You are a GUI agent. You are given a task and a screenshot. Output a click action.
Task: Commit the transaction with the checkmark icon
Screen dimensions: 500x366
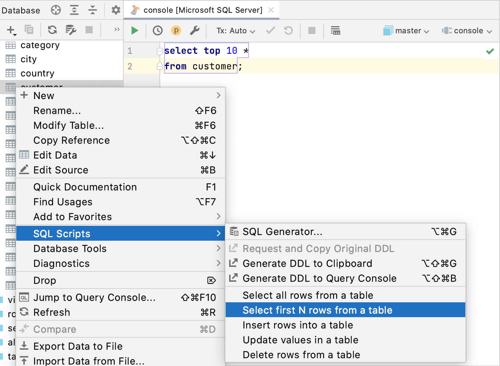coord(270,30)
